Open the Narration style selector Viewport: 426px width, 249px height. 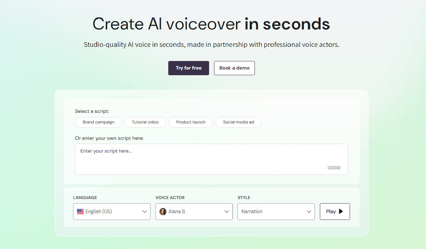coord(276,211)
